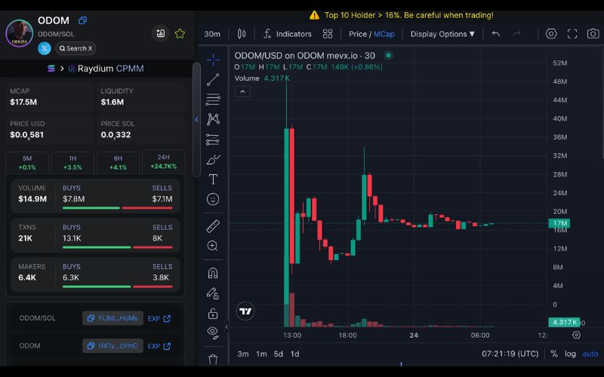This screenshot has width=604, height=377.
Task: Select the 5M change tab
Action: pyautogui.click(x=27, y=163)
